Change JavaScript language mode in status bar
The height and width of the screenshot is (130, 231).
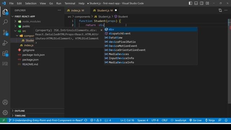pyautogui.click(x=178, y=120)
